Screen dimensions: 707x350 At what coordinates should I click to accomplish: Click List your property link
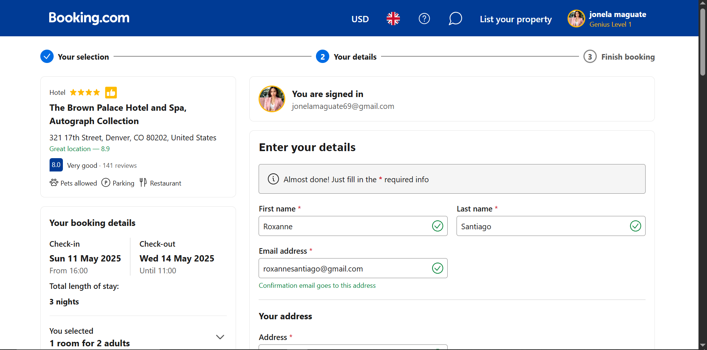(x=516, y=19)
